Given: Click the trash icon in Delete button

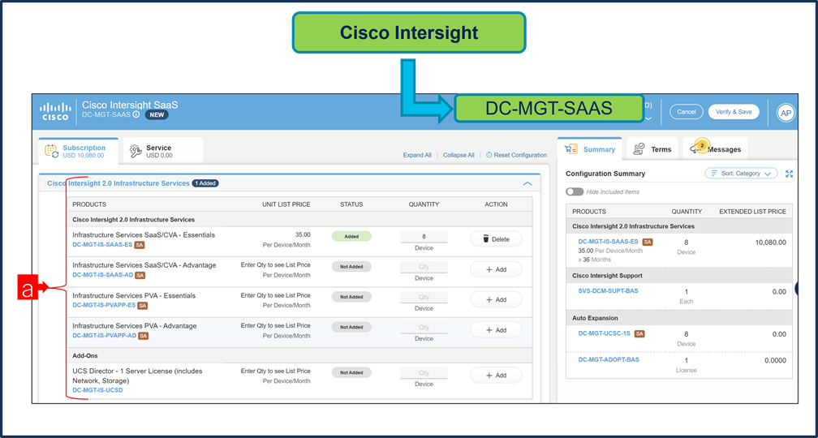Looking at the screenshot, I should pyautogui.click(x=485, y=239).
